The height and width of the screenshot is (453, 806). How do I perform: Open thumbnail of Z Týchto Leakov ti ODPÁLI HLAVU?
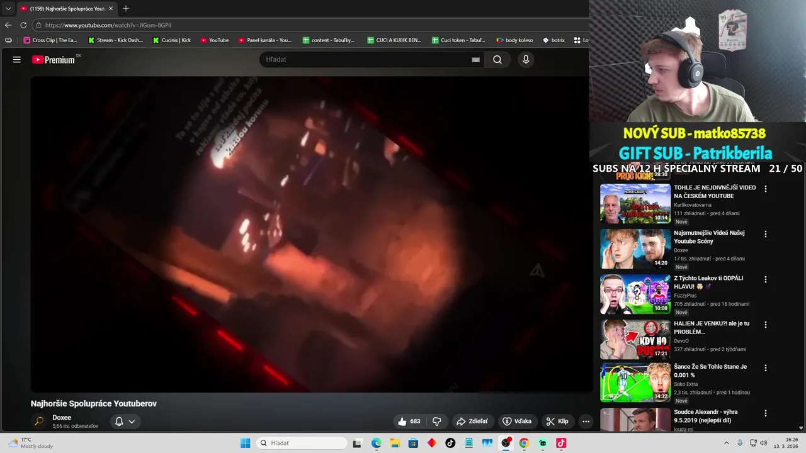[635, 294]
